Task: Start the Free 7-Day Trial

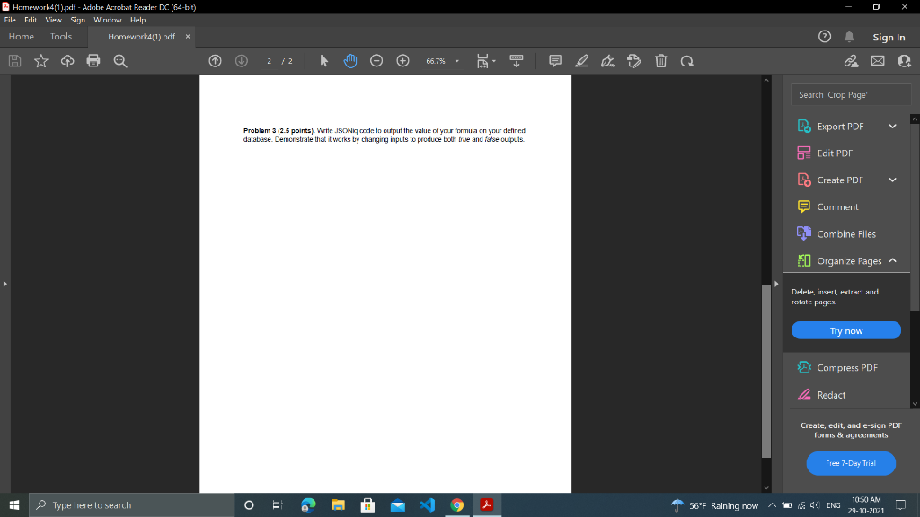Action: tap(850, 463)
